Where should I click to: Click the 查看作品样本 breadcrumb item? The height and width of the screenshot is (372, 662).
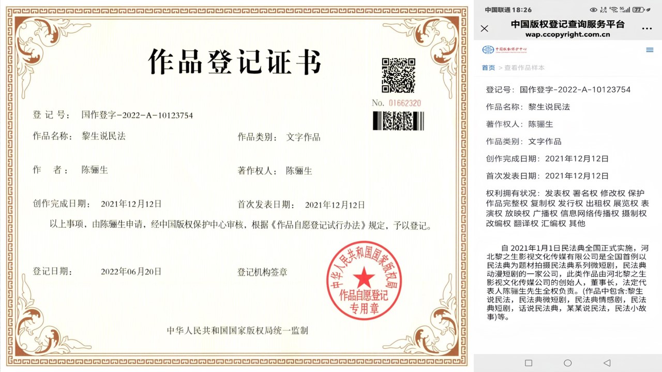(x=524, y=68)
